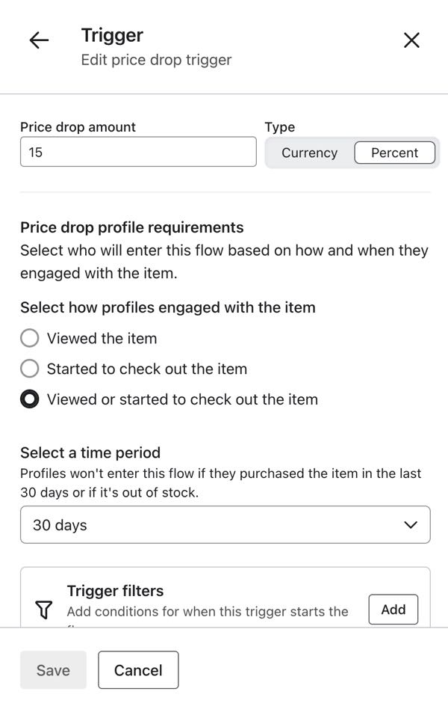Click the back arrow icon
The image size is (448, 712).
click(39, 40)
